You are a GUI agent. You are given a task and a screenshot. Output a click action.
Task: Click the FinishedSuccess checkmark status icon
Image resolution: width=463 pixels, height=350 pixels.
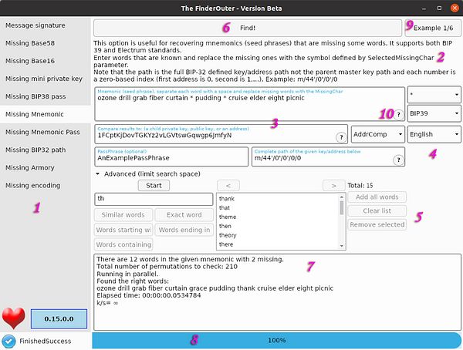pyautogui.click(x=8, y=341)
